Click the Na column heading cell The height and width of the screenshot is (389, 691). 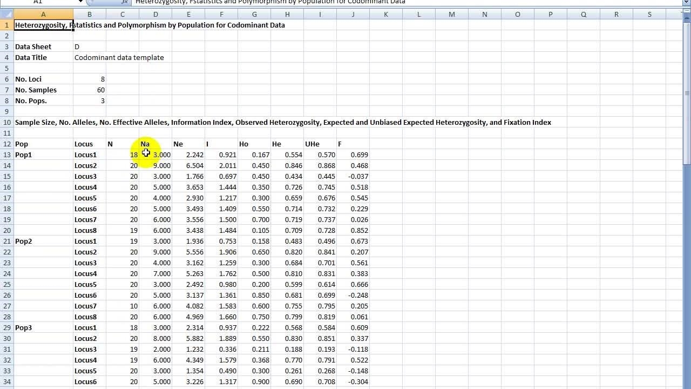click(x=155, y=144)
